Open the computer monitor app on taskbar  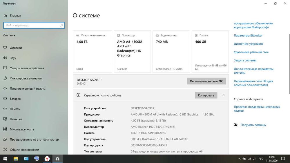pyautogui.click(x=37, y=159)
